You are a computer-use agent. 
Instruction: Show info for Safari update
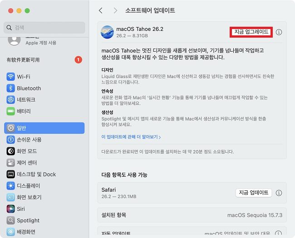pos(279,193)
